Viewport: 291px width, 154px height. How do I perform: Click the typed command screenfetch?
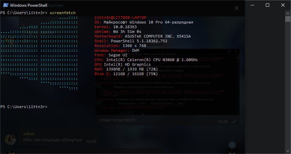63,13
